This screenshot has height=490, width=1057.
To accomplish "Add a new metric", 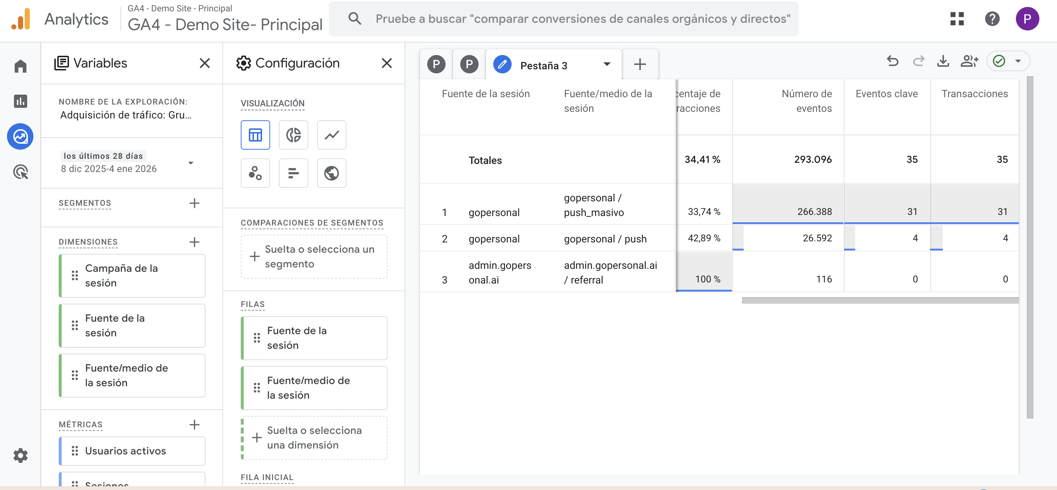I will (x=195, y=424).
